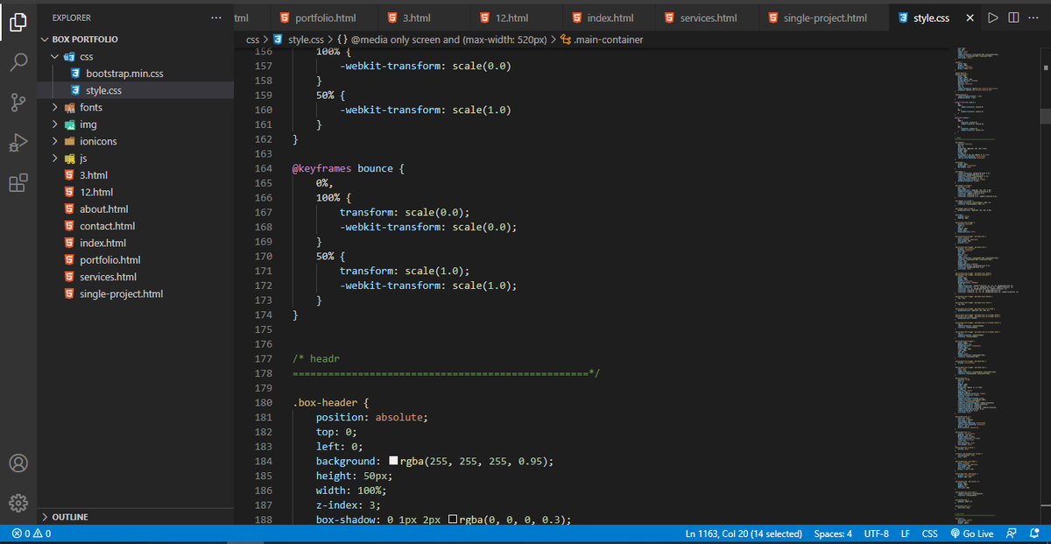This screenshot has height=544, width=1051.
Task: Open the box-shadow rgba color swatch
Action: click(x=452, y=519)
